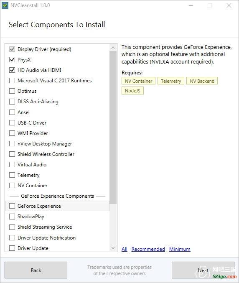The height and width of the screenshot is (283, 239).
Task: Click the scroll down arrow of component list
Action: pos(113,248)
